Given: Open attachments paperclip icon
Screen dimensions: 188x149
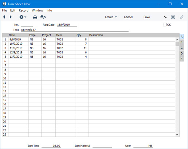Looking at the screenshot, I should [x=181, y=17].
